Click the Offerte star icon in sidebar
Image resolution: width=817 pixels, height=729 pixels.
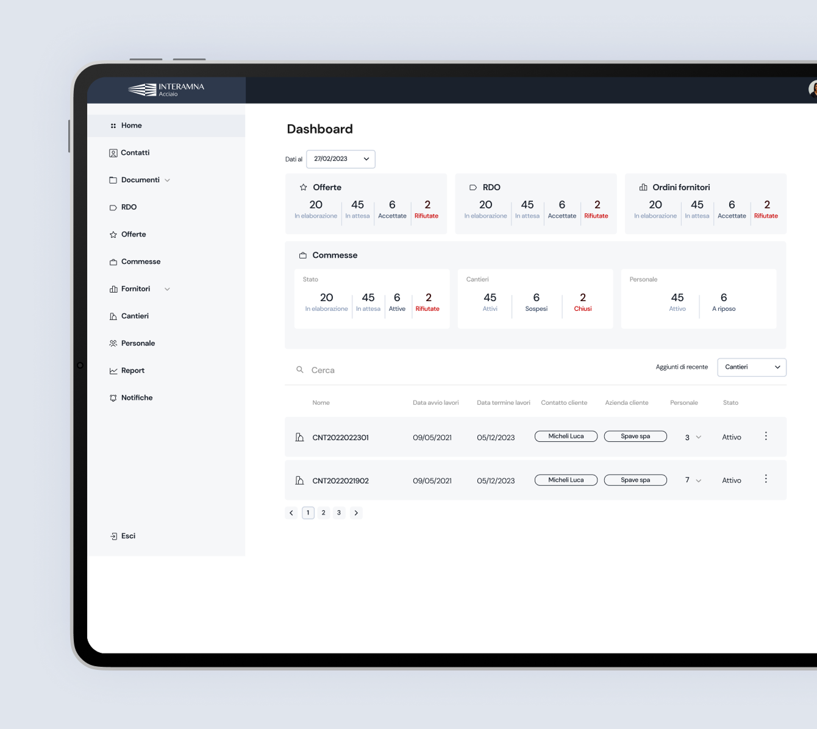pyautogui.click(x=113, y=235)
